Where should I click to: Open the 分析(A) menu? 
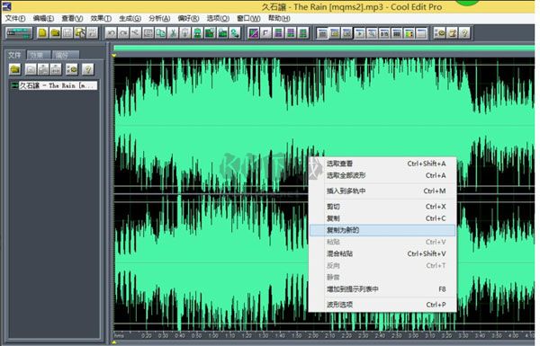pyautogui.click(x=159, y=18)
